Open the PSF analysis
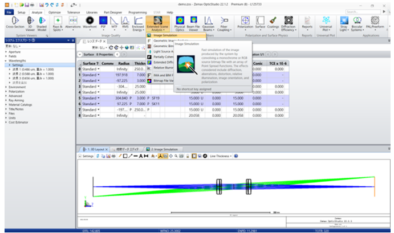Screen dimensions: 394x233 pos(103,23)
